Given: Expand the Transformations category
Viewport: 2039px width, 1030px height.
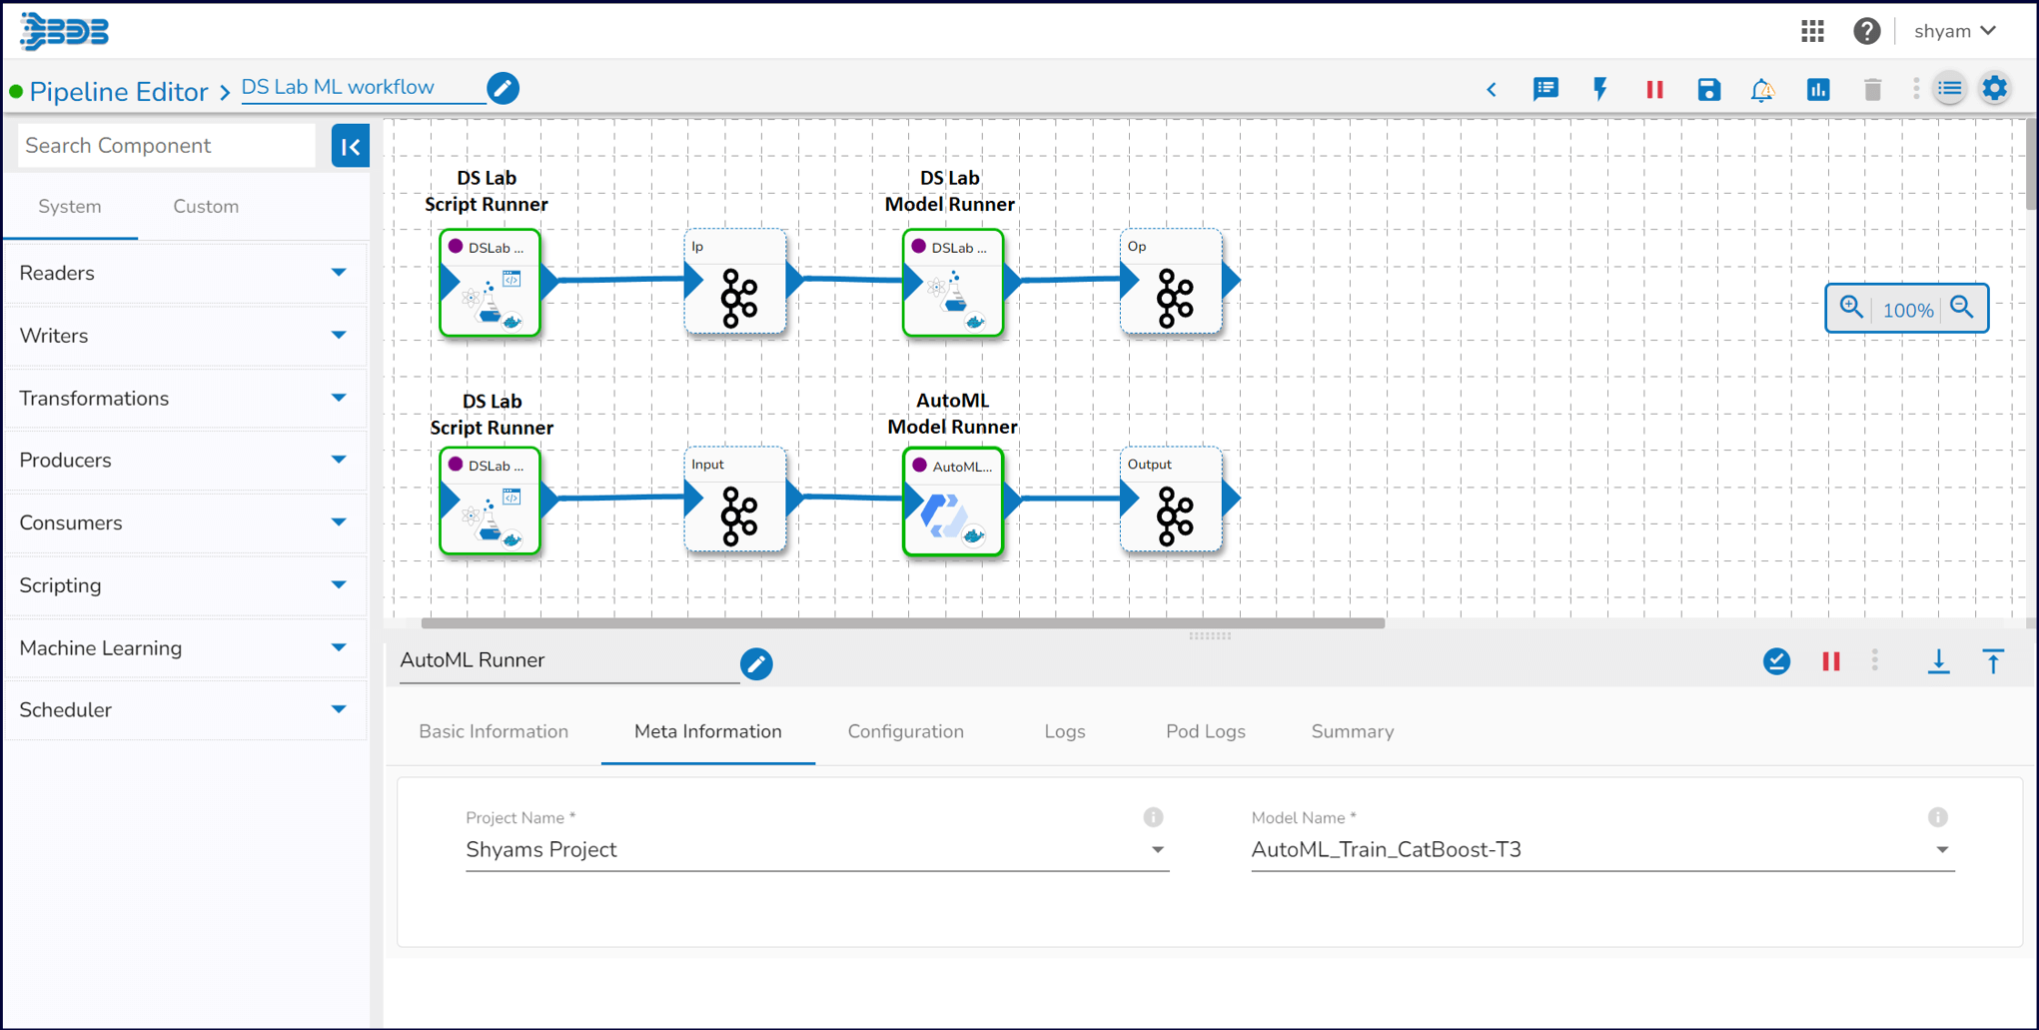Looking at the screenshot, I should point(185,398).
